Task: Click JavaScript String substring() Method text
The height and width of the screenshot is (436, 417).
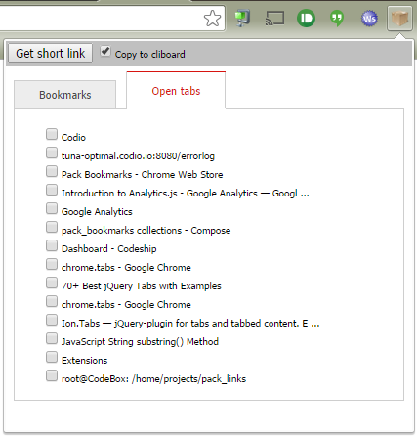Action: pyautogui.click(x=140, y=342)
